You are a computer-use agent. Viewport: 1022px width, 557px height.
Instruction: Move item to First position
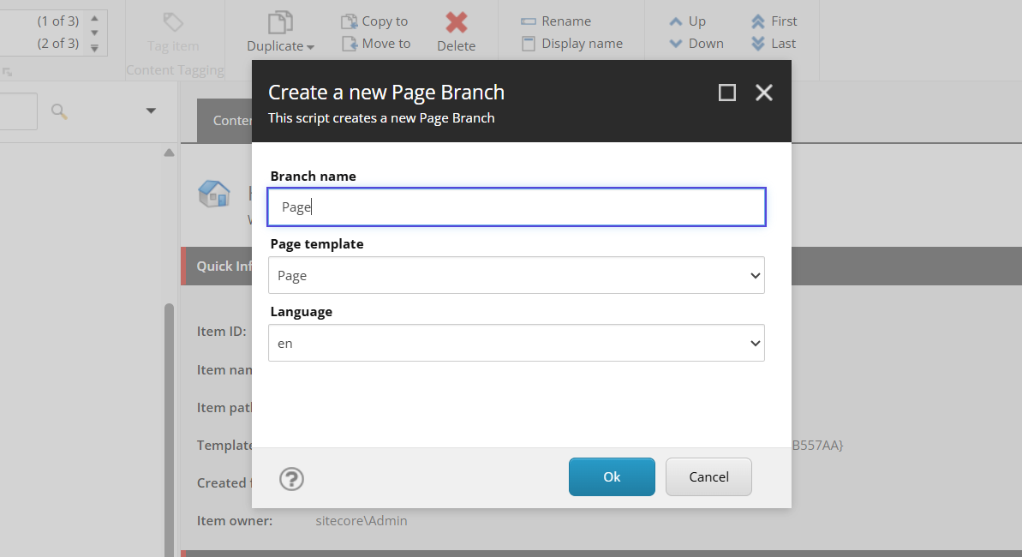click(774, 21)
